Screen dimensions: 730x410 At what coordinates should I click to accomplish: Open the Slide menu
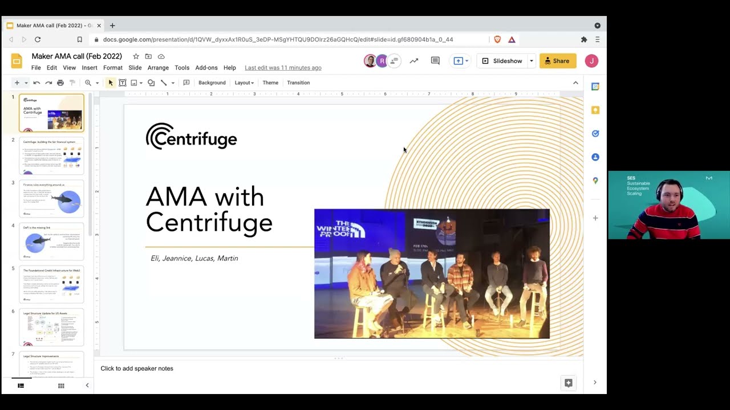[135, 68]
